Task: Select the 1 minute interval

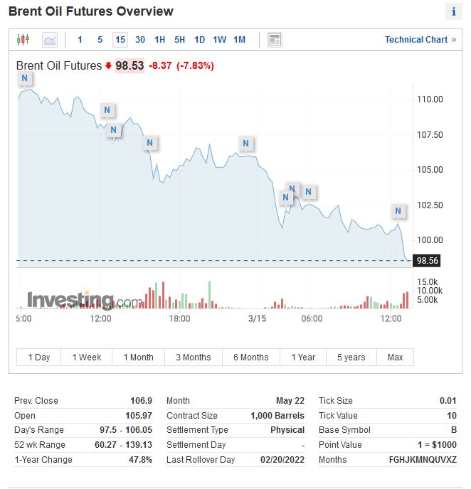Action: point(80,40)
